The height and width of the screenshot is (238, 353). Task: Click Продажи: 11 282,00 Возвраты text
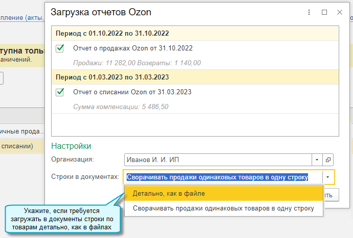click(x=137, y=63)
